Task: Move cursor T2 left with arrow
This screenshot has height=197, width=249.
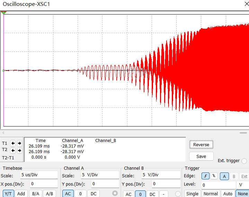Action: [x=13, y=150]
